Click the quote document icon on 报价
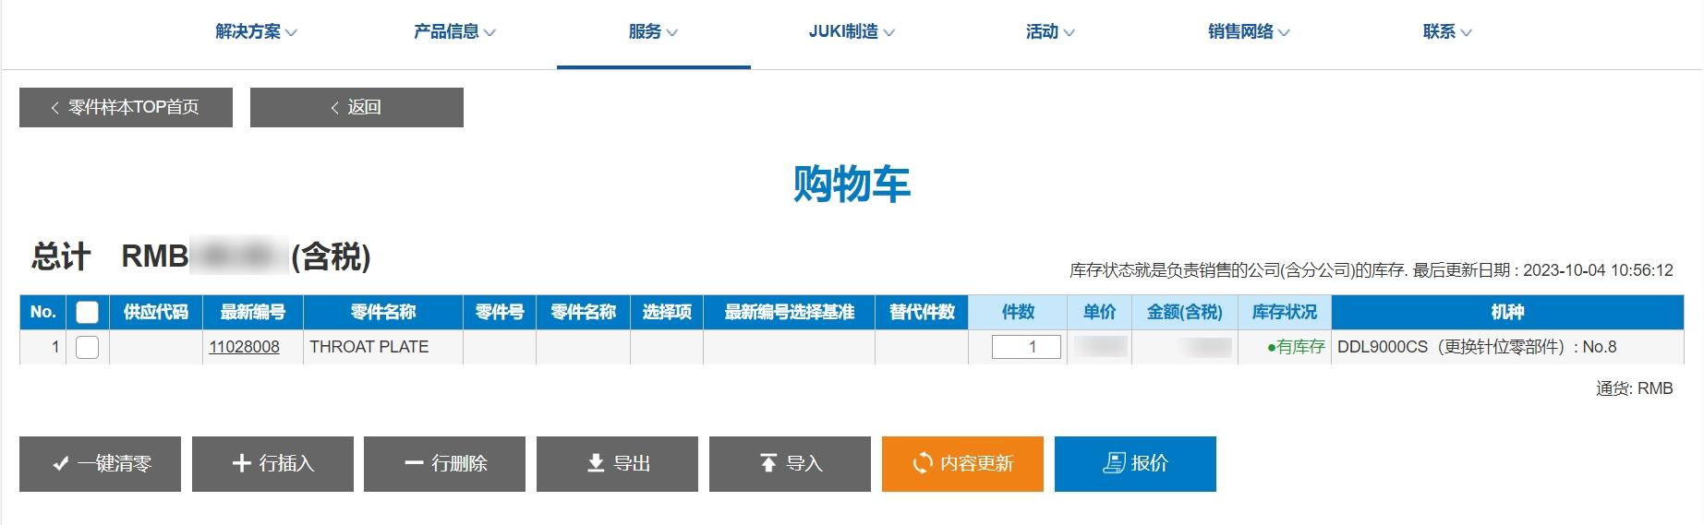Viewport: 1704px width, 525px height. pyautogui.click(x=1114, y=463)
